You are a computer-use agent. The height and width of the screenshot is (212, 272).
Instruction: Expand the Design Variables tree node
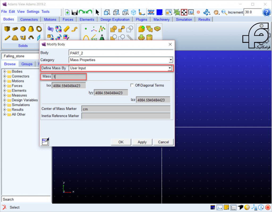click(5, 100)
